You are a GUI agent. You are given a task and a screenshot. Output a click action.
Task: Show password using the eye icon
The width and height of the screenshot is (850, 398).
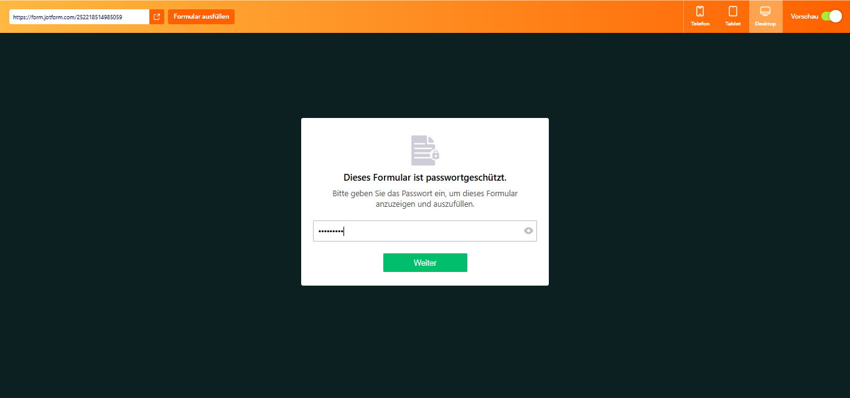click(528, 231)
